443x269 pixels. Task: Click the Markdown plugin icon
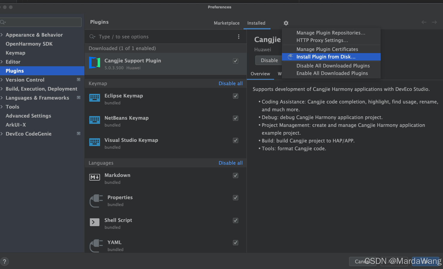[95, 177]
